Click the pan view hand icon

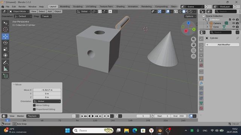click(194, 45)
